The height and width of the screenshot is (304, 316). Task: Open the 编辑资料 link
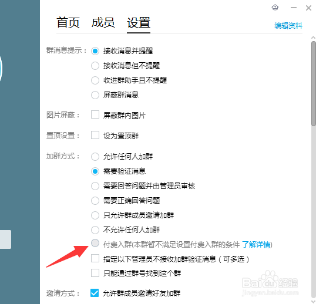tap(288, 26)
